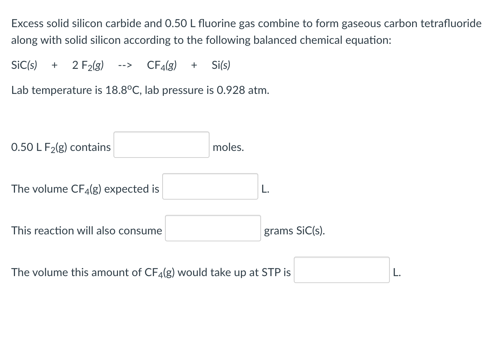Click the moles of F2 answer box

[162, 145]
